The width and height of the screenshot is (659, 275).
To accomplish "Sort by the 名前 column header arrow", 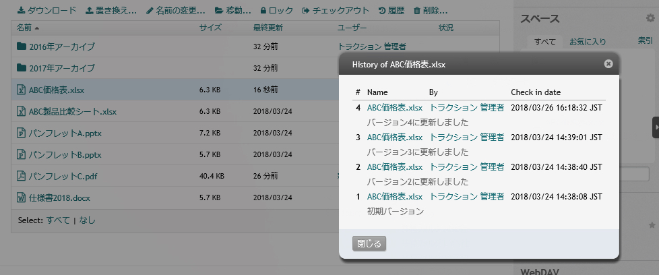I will (x=37, y=28).
